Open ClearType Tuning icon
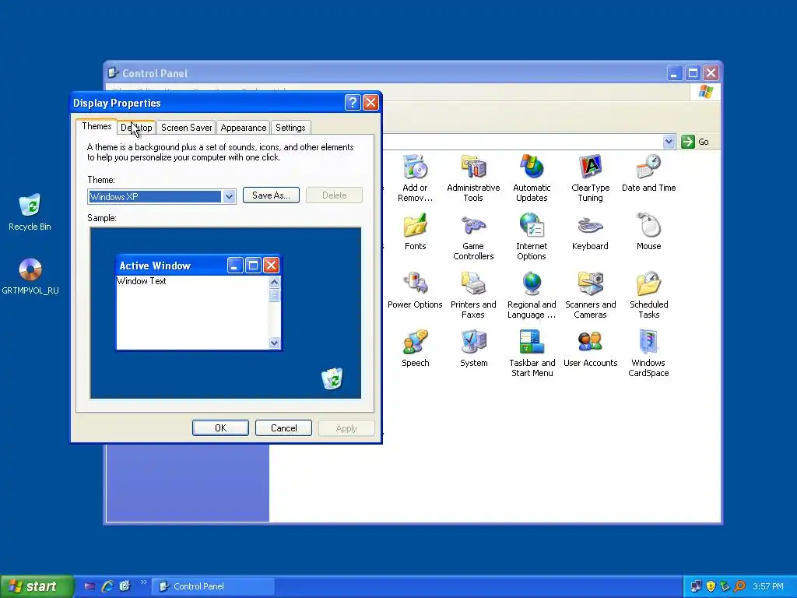Viewport: 797px width, 598px height. click(590, 167)
